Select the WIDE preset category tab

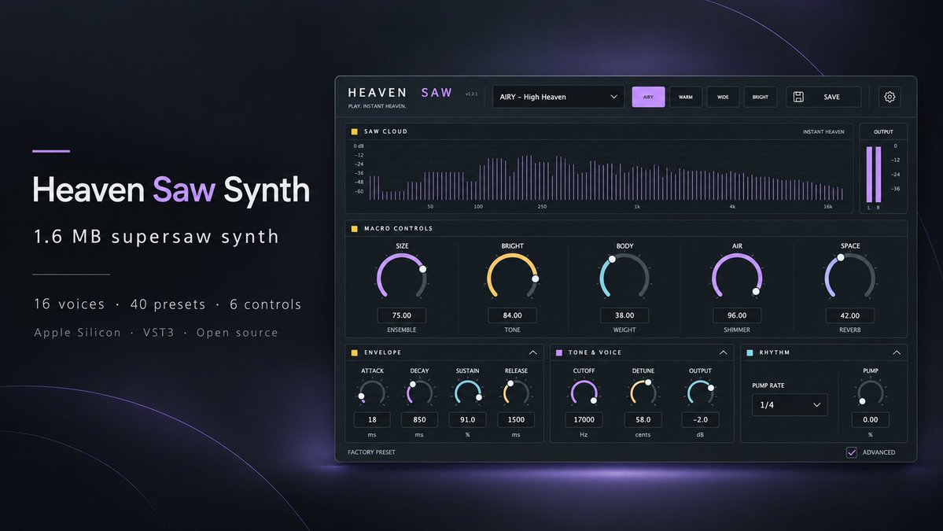point(723,97)
